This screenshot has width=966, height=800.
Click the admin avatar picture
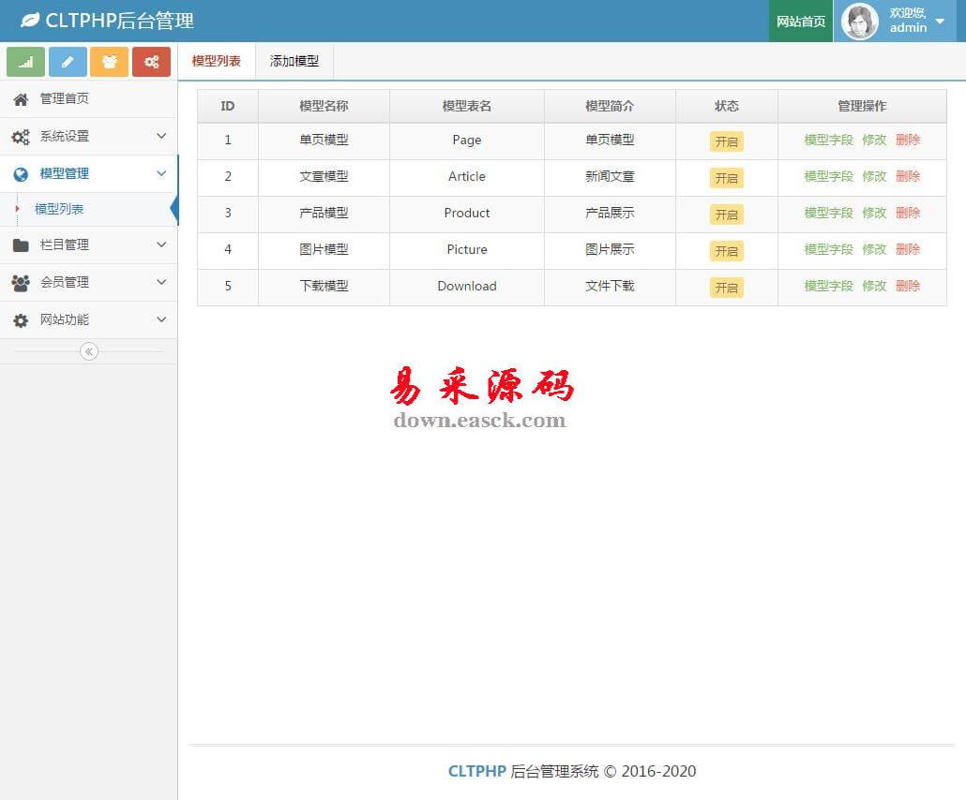(x=859, y=21)
